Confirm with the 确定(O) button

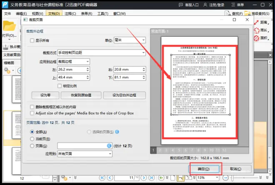click(204, 169)
